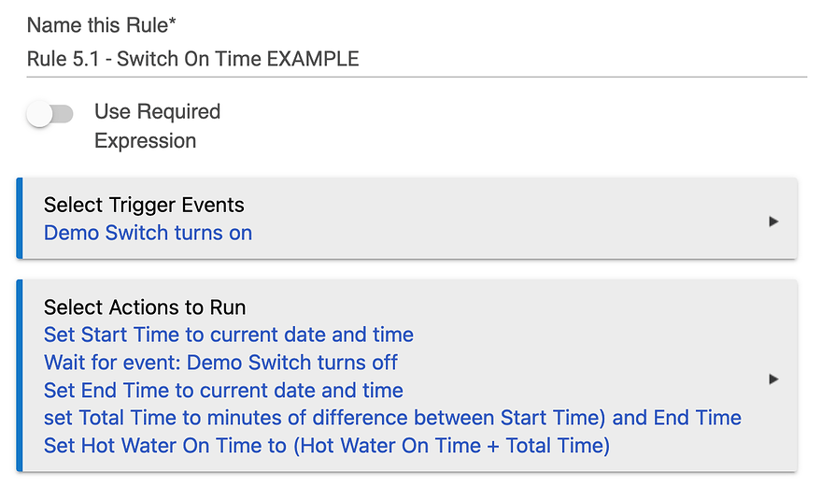Click the required asterisk beside Name this Rule

pos(173,23)
